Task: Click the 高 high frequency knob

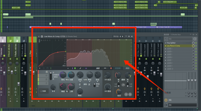Action: [128, 75]
